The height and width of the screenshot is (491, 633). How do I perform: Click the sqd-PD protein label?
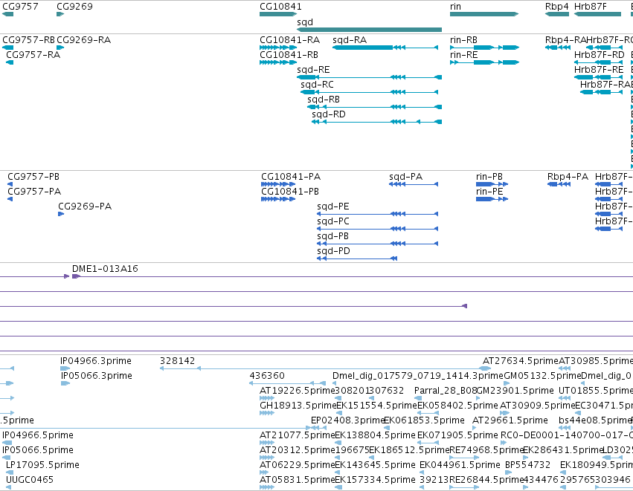(333, 251)
